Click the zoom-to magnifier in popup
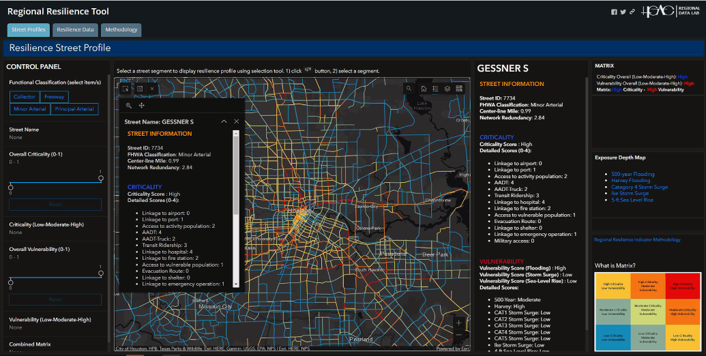This screenshot has width=706, height=356. pyautogui.click(x=129, y=105)
